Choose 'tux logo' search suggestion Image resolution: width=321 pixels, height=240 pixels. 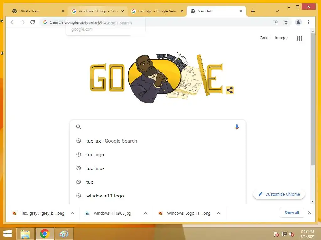tap(158, 154)
